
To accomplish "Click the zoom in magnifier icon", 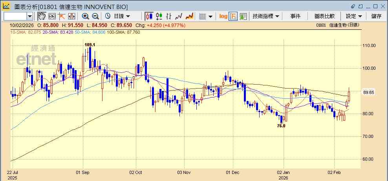I will [x=85, y=16].
